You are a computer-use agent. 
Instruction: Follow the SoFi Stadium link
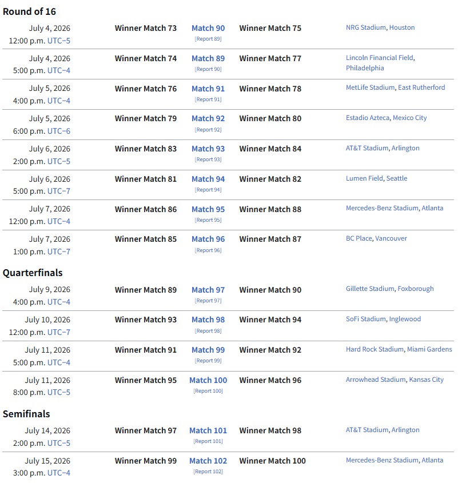pos(366,319)
